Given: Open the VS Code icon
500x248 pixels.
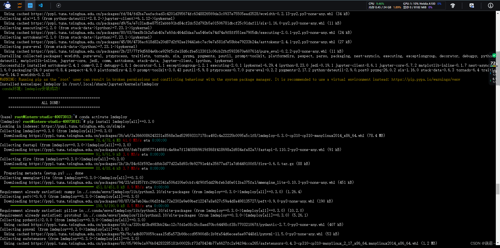Looking at the screenshot, I should pos(41,5).
